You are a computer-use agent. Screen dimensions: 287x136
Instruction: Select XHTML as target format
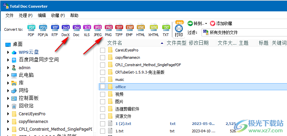click(154, 27)
